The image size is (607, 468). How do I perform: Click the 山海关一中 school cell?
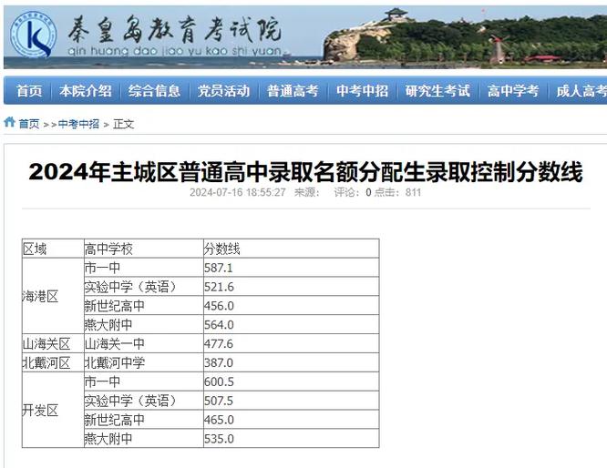144,343
